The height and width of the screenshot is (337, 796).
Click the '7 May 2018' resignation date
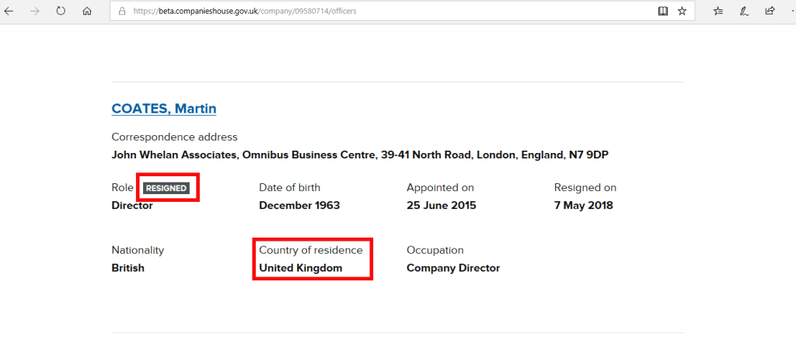click(x=584, y=206)
